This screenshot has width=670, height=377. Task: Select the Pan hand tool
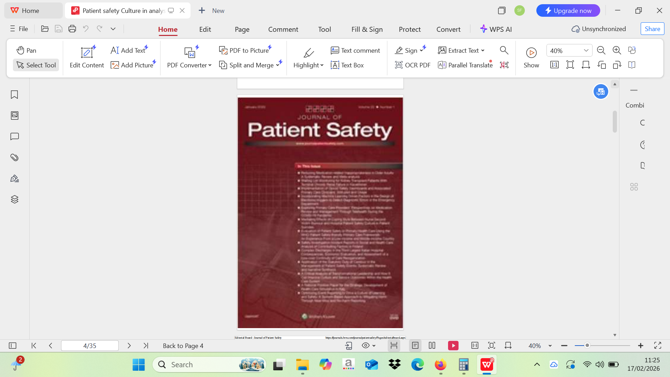26,50
